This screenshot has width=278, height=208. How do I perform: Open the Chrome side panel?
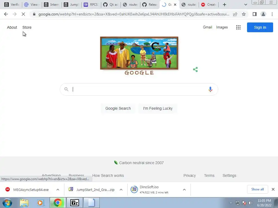tap(255, 14)
